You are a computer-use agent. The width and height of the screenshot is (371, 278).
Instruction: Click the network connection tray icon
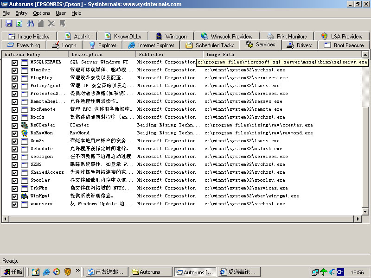315,272
